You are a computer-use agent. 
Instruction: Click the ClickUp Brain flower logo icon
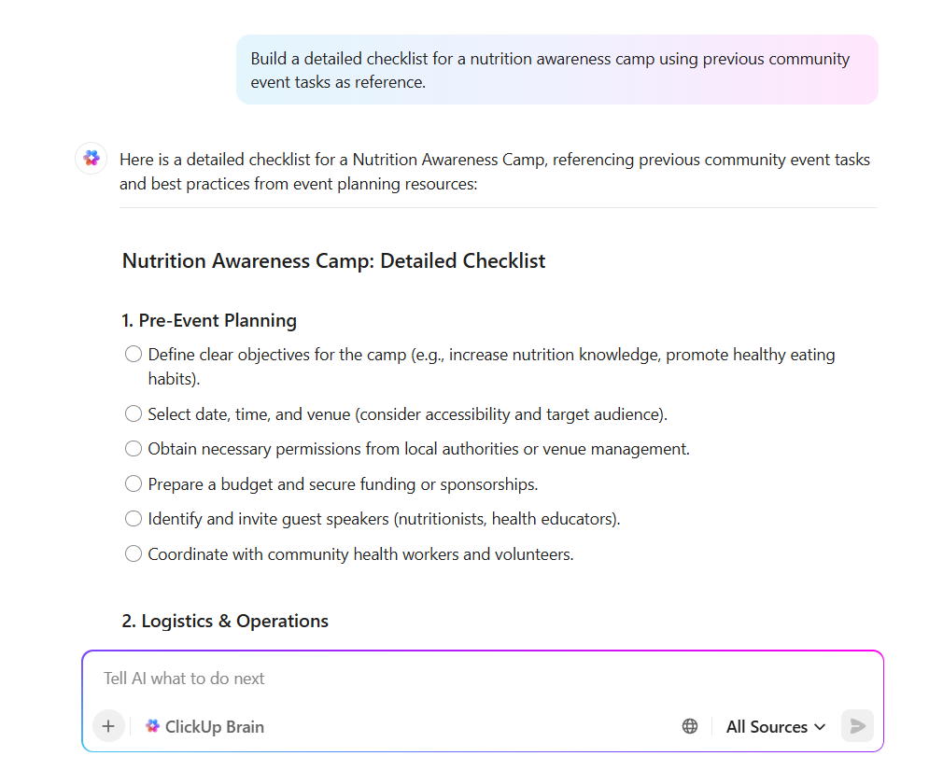click(152, 725)
